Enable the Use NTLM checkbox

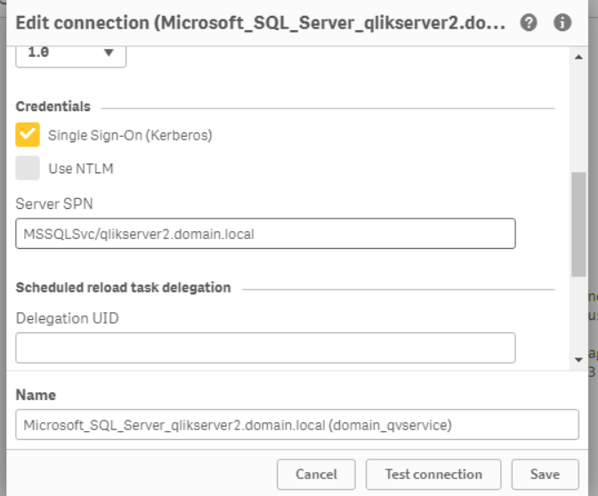pyautogui.click(x=28, y=168)
